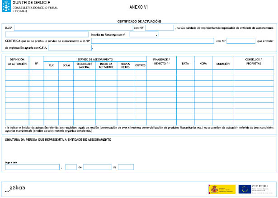Screen dimensions: 278x198
Task: Click first table row cell under BCAM
Action: (66, 72)
